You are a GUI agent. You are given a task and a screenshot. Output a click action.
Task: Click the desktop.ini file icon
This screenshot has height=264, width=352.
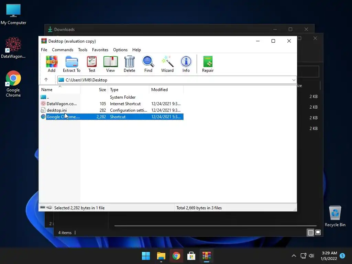43,110
